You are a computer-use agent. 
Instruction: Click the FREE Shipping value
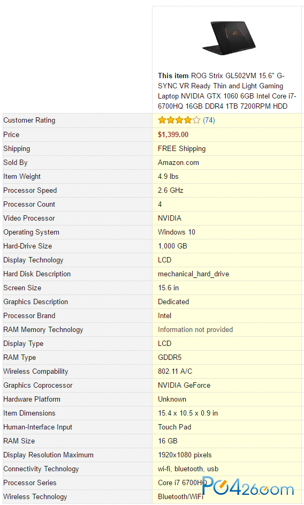[181, 148]
